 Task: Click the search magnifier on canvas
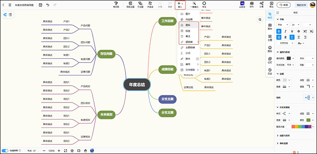[260, 19]
